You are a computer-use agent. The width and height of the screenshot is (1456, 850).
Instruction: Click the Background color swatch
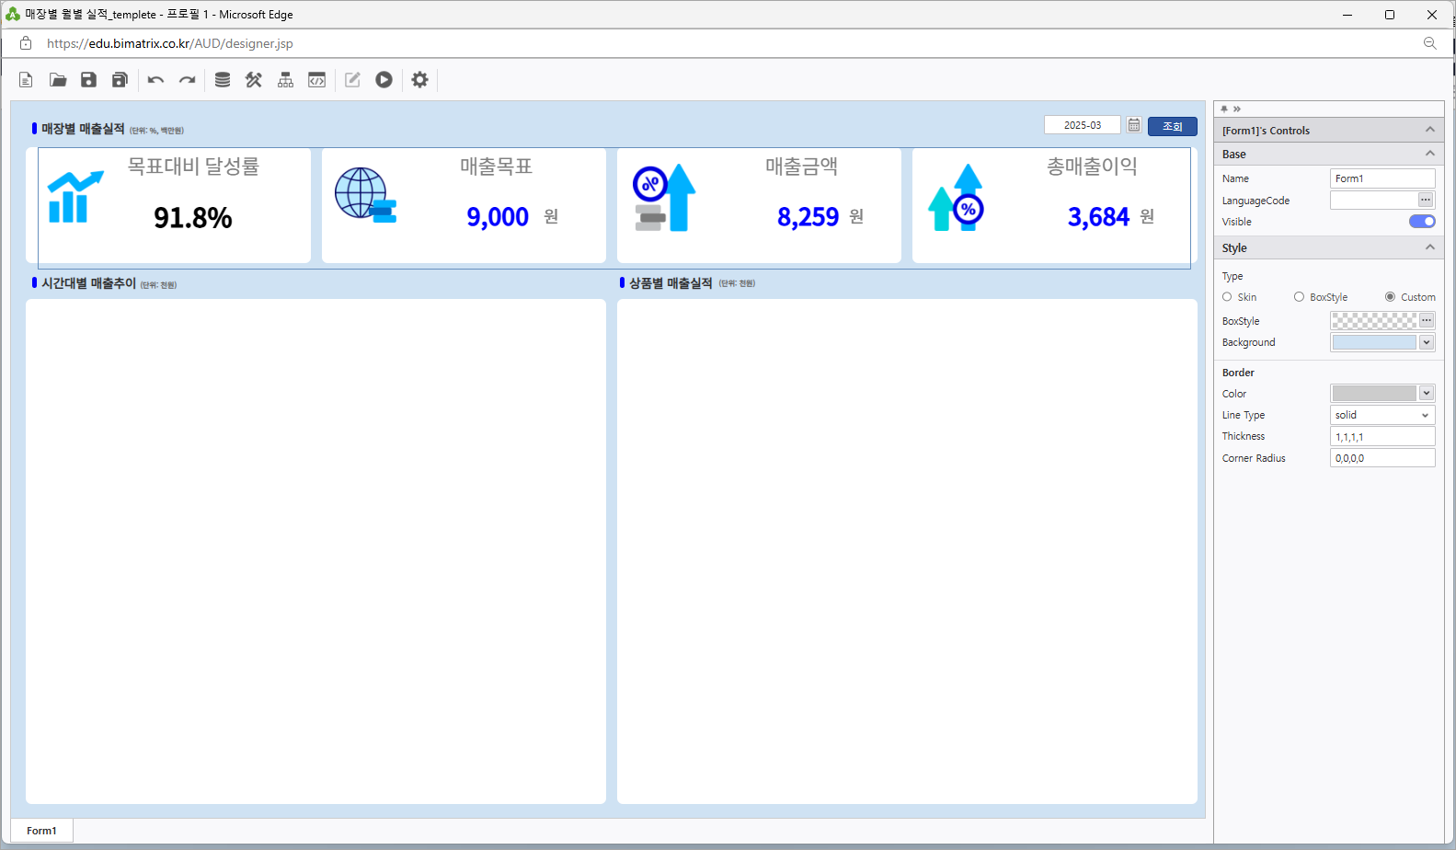coord(1374,342)
